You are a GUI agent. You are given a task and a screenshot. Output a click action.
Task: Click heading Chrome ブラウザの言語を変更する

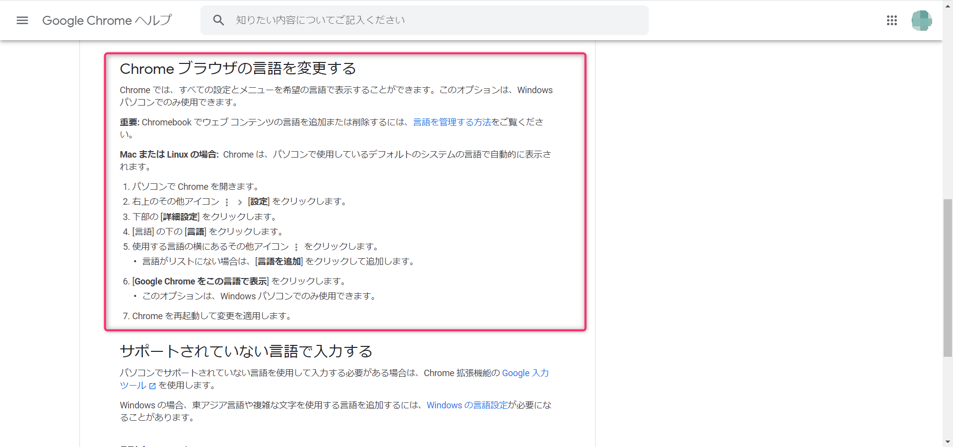[x=238, y=68]
